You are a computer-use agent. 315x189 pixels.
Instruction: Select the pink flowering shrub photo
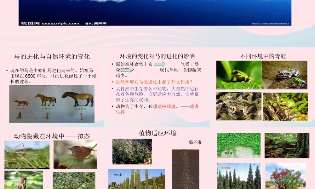(132, 152)
